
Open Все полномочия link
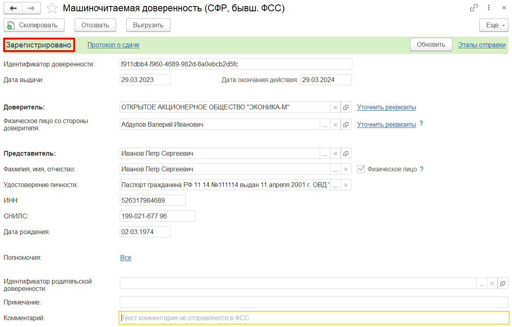pos(126,258)
